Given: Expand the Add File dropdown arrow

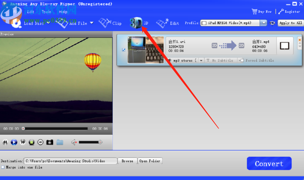Looking at the screenshot, I should coord(92,23).
